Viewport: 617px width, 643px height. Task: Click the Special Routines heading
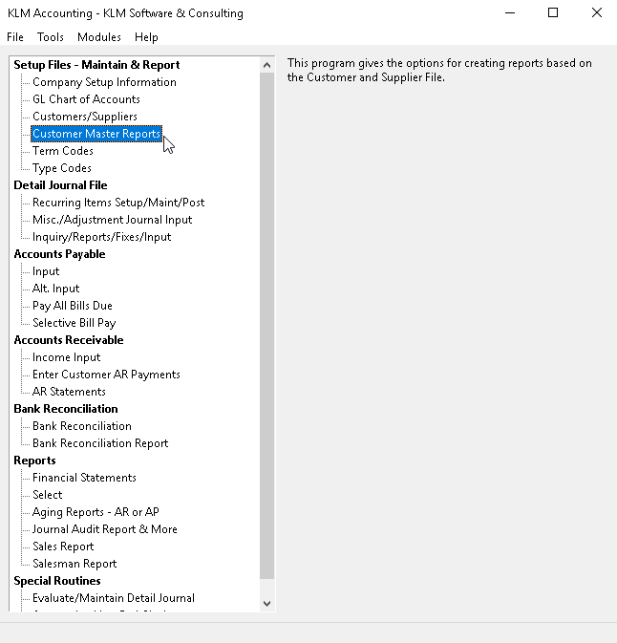coord(57,582)
